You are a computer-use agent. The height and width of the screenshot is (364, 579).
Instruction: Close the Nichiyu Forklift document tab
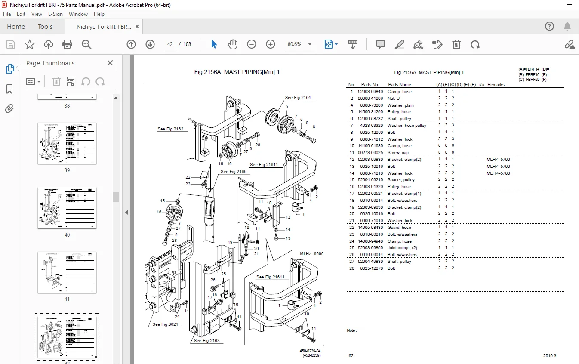[x=137, y=27]
